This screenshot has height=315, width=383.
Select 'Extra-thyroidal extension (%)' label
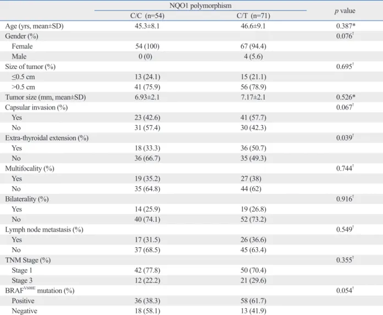coord(47,138)
